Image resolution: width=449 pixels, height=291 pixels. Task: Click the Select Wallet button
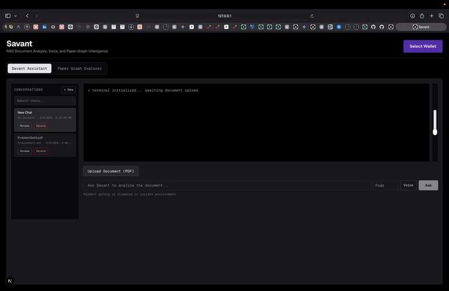click(x=423, y=46)
